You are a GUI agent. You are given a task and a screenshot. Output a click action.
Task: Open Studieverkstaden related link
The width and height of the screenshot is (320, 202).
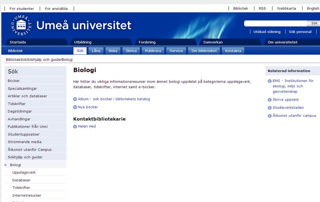[x=288, y=107]
